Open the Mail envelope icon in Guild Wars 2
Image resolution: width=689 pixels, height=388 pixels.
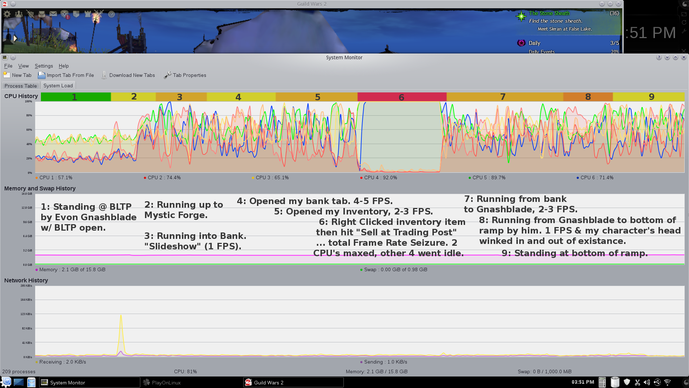pos(53,14)
